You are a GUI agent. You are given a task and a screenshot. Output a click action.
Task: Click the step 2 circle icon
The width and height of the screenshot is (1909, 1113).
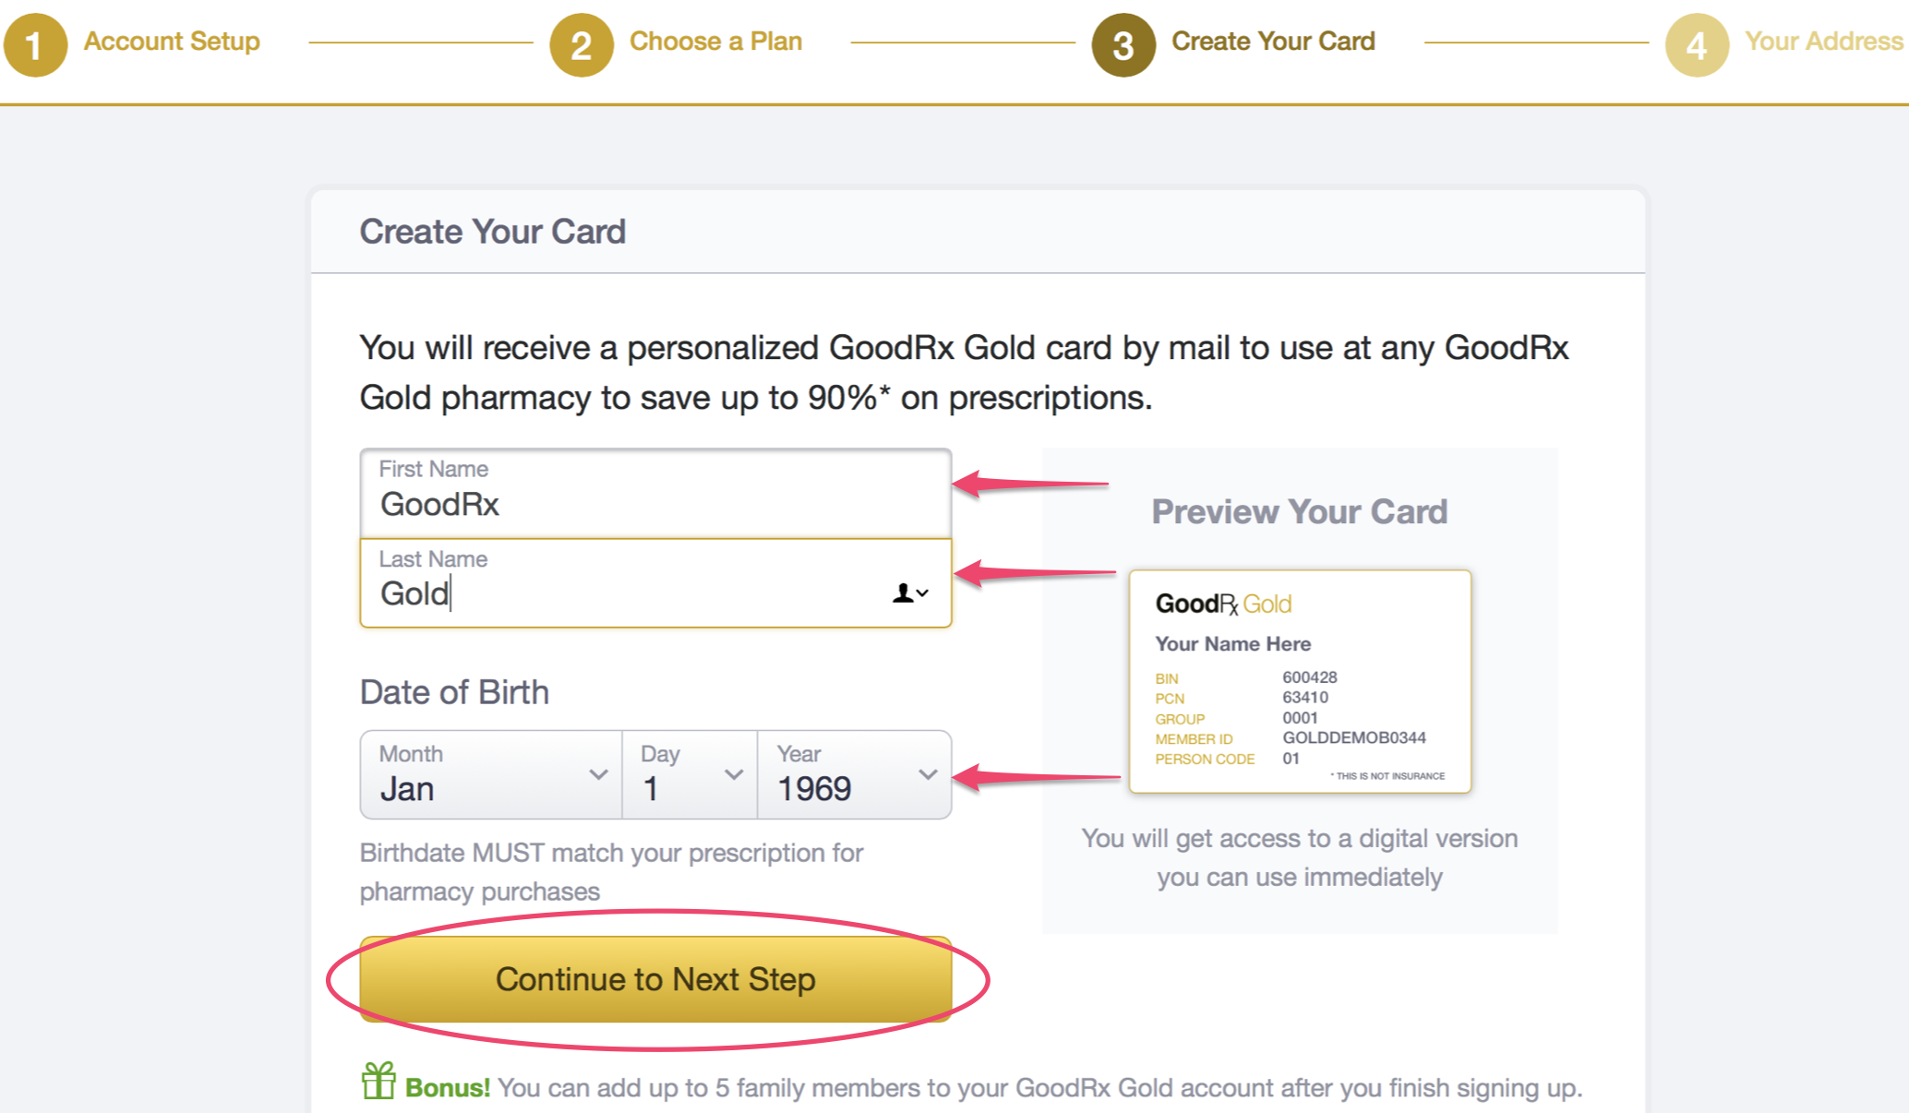coord(581,44)
